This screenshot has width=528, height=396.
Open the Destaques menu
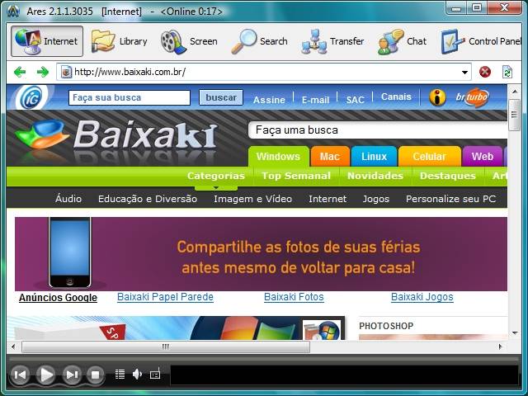pyautogui.click(x=447, y=176)
